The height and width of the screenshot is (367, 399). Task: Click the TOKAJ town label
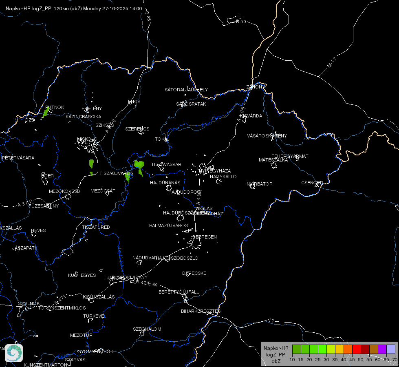coord(162,139)
